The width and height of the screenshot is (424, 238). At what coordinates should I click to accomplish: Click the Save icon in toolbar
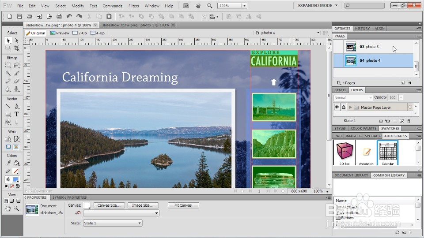(x=19, y=16)
